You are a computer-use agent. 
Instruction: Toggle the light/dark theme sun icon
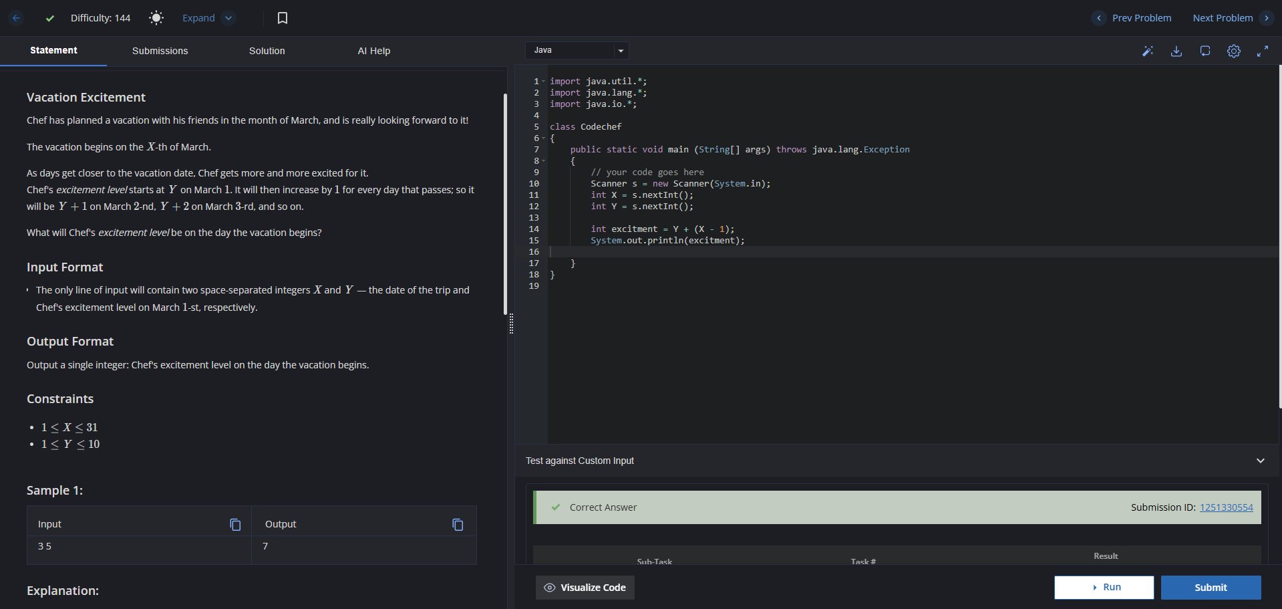(156, 18)
